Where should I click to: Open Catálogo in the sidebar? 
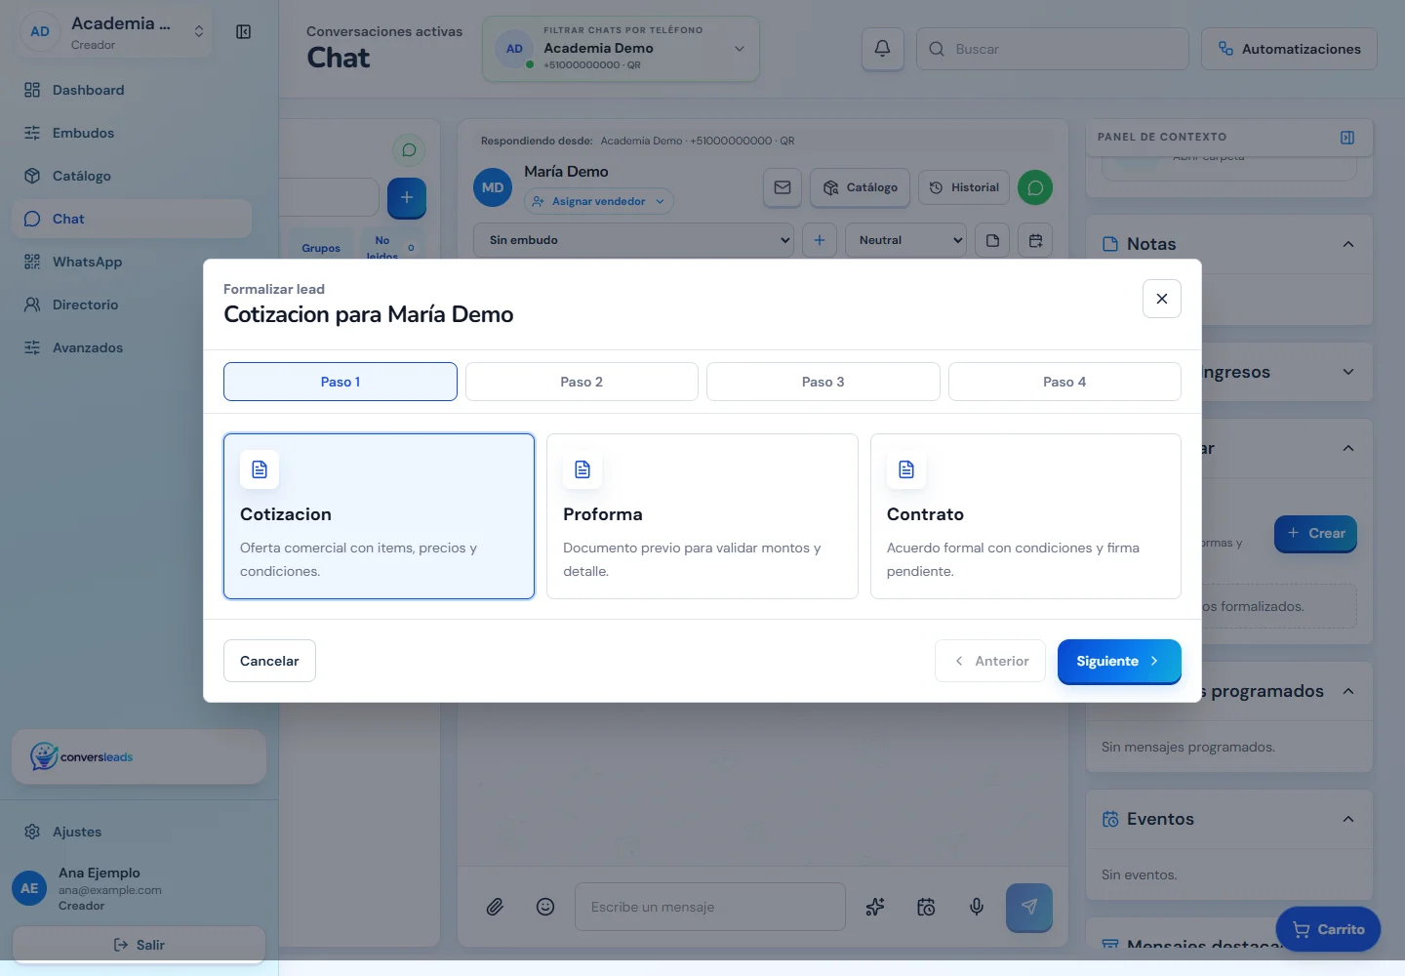(132, 176)
